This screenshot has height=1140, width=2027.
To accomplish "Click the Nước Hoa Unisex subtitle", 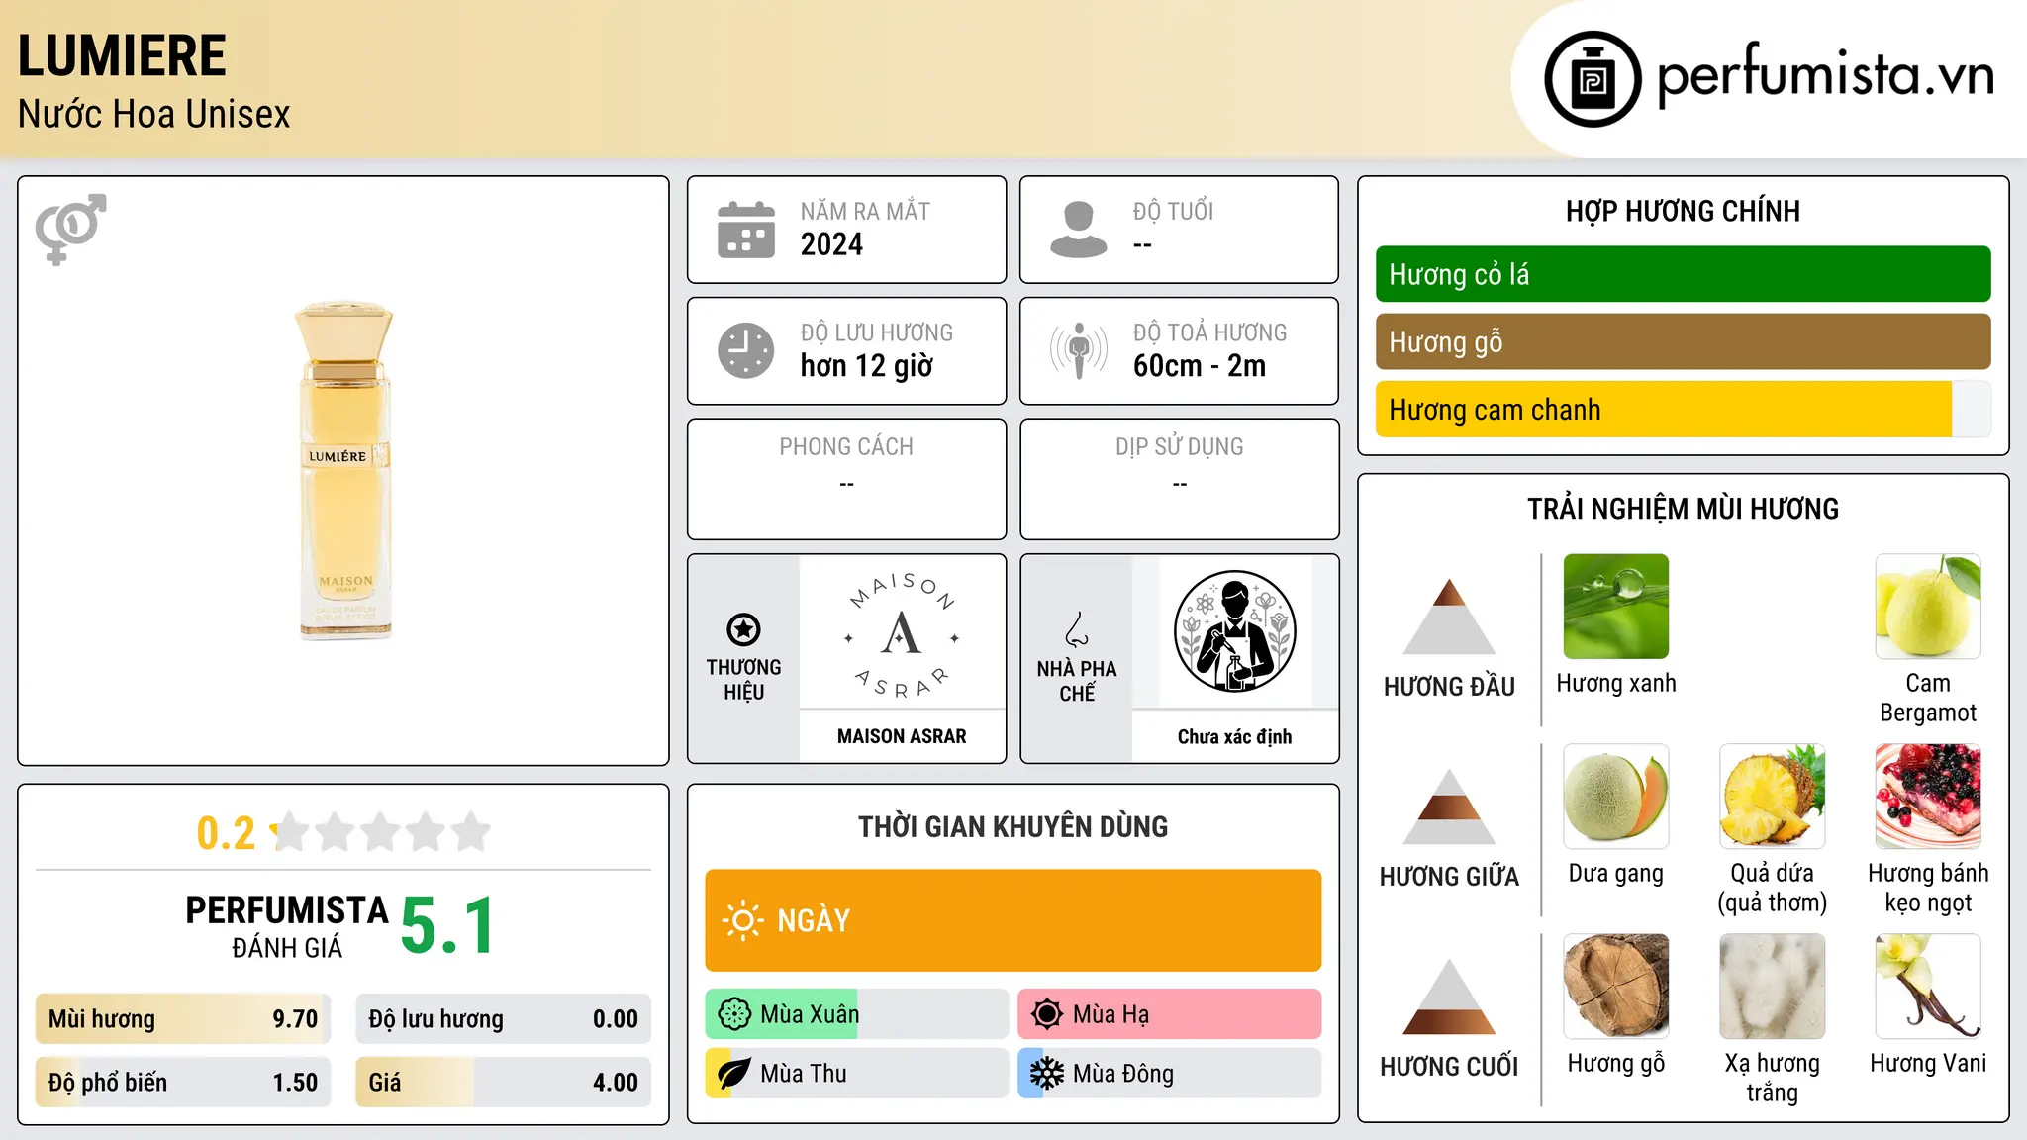I will (x=153, y=114).
